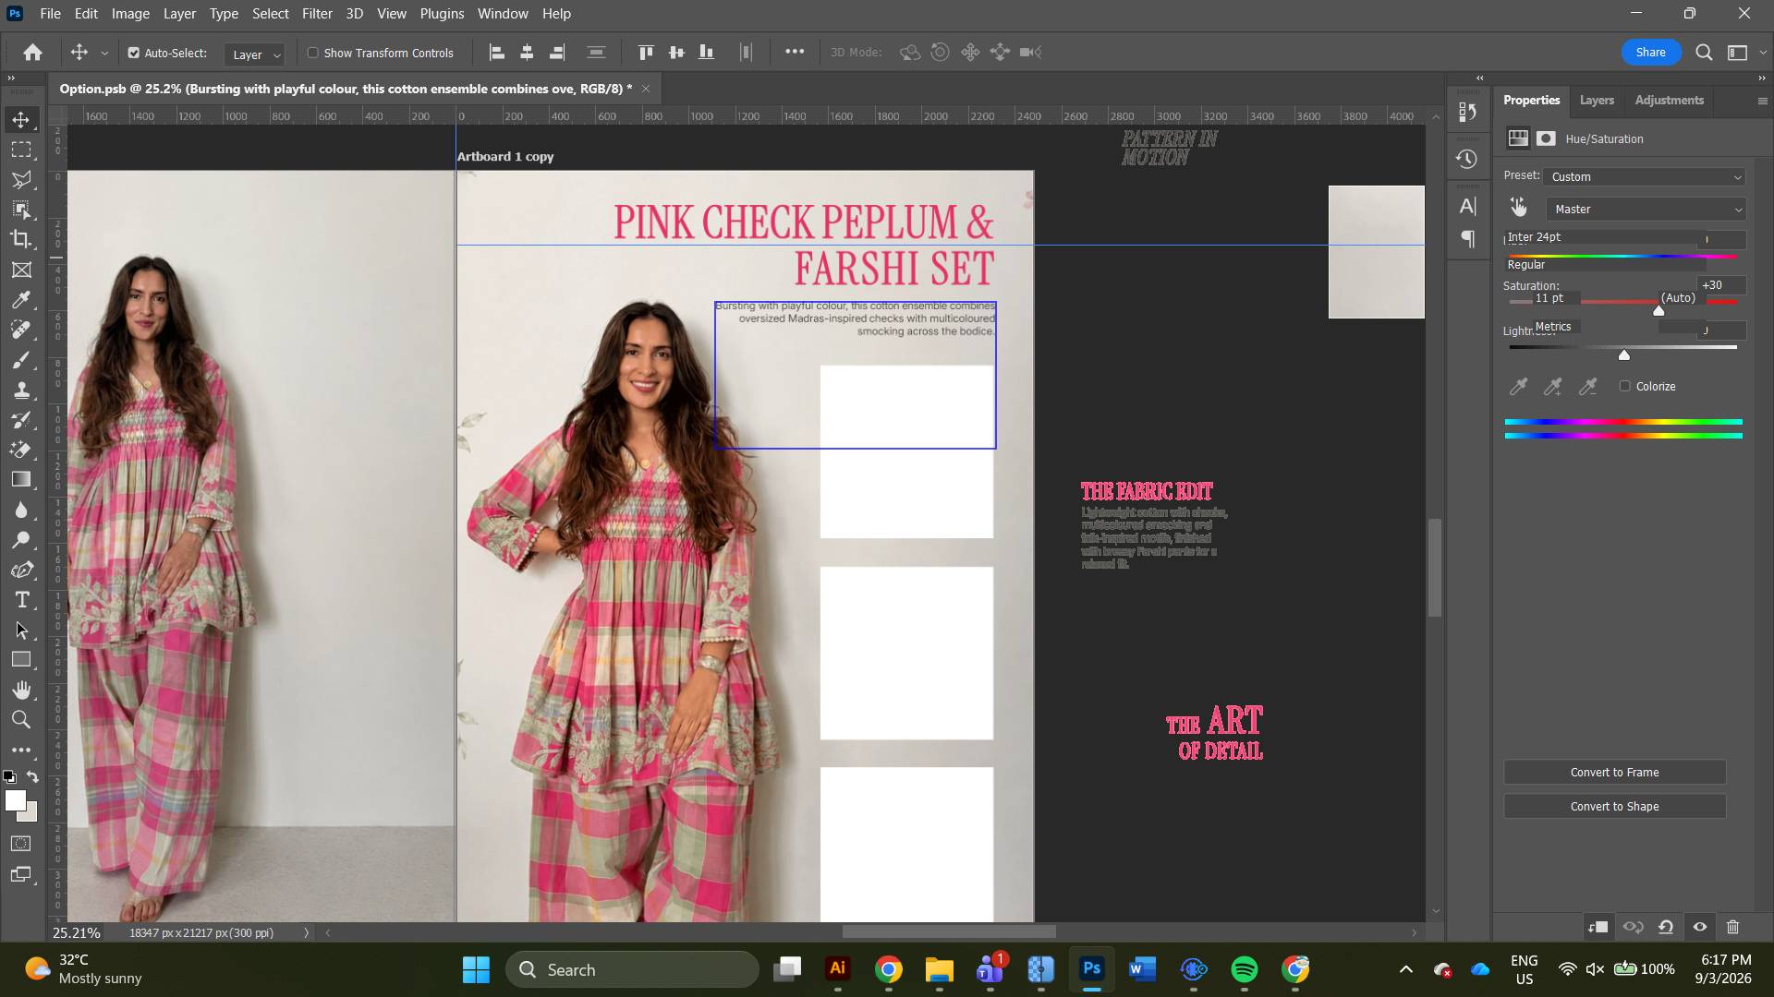
Task: Toggle adjustment layer visibility eye icon
Action: 1700,927
